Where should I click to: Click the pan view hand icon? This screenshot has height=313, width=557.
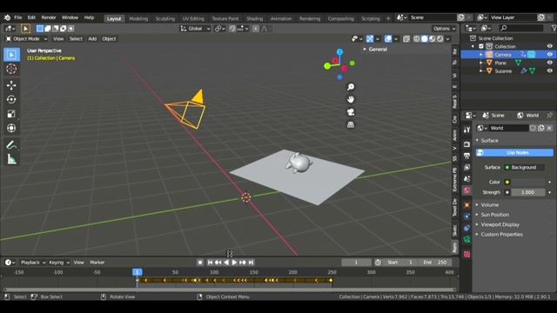tap(351, 99)
